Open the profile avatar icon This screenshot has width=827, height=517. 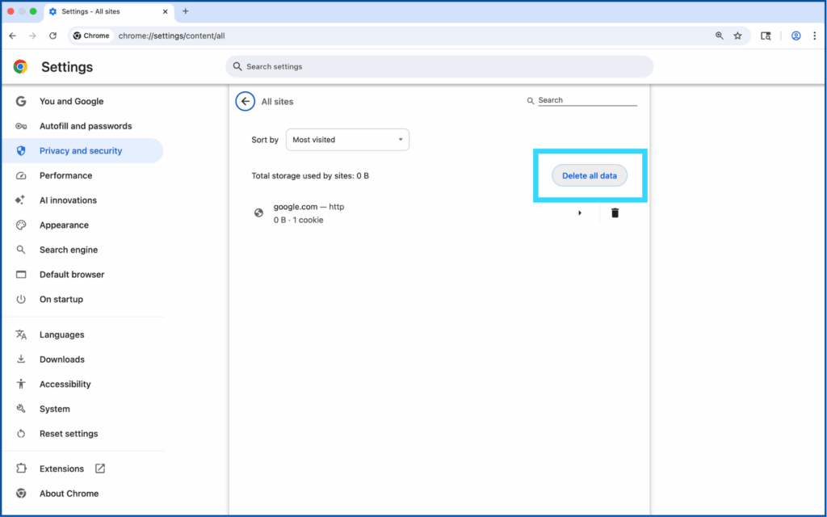pyautogui.click(x=796, y=36)
